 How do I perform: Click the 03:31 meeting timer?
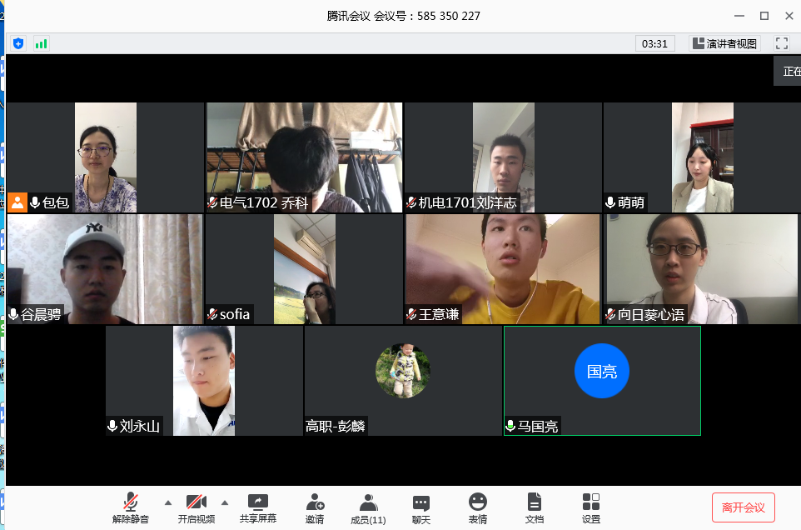coord(655,43)
